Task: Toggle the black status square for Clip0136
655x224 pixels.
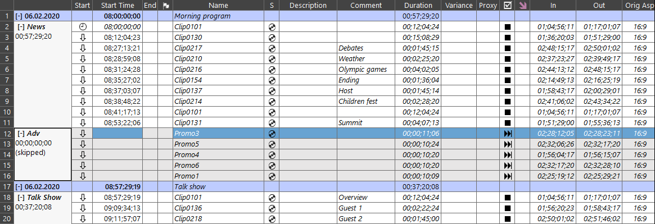Action: tap(508, 208)
